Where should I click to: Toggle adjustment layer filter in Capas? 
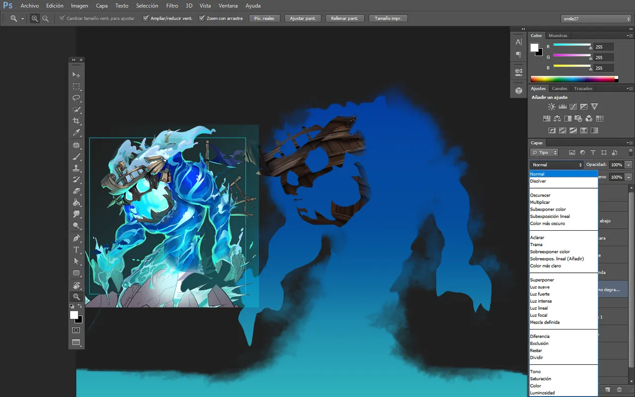[582, 152]
